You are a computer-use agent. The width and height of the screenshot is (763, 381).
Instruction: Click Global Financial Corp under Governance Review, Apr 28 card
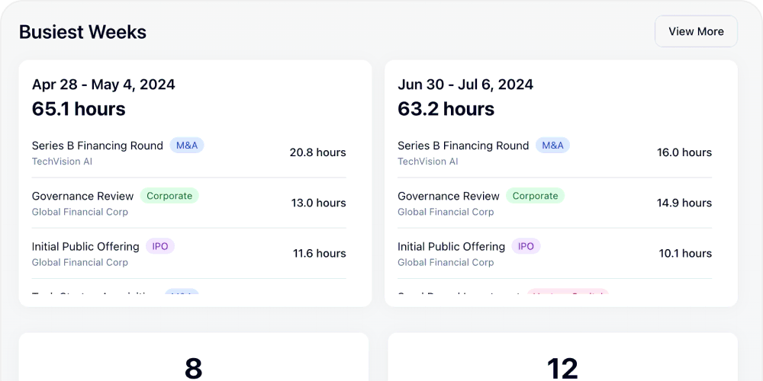tap(80, 212)
